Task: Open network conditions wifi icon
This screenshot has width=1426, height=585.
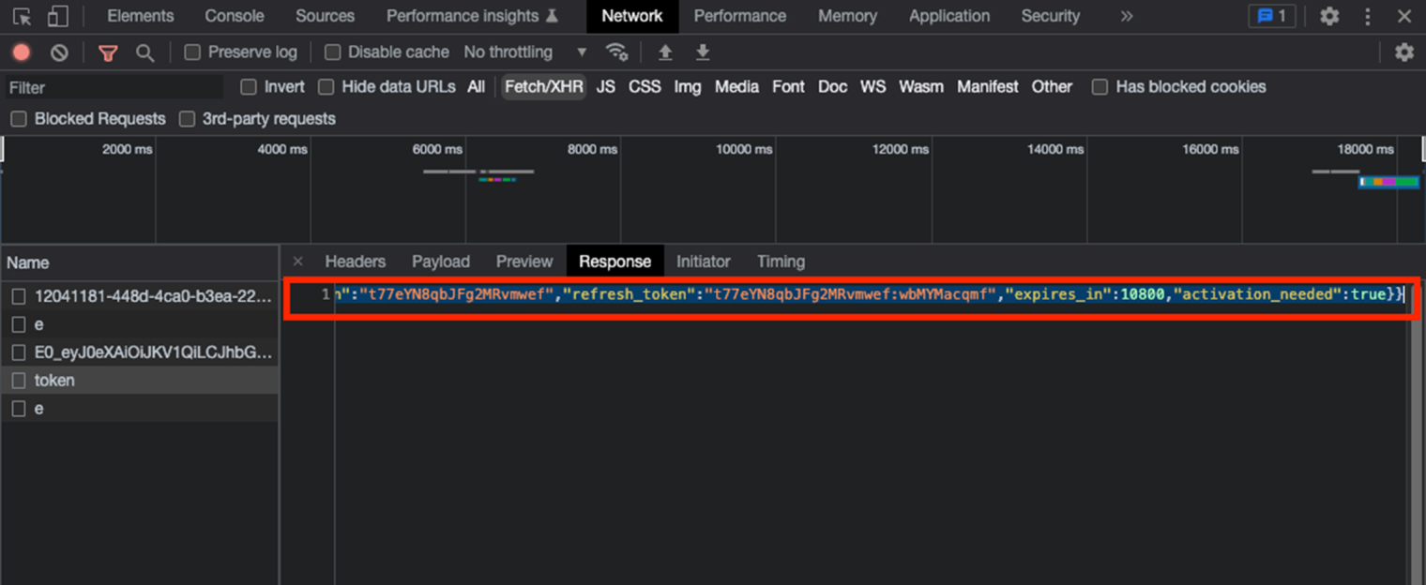Action: (x=616, y=52)
